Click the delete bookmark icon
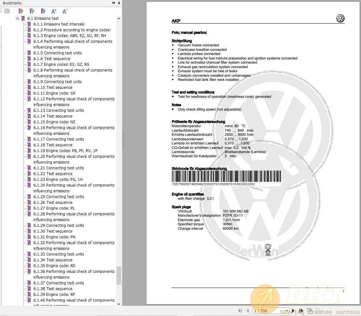 click(21, 11)
